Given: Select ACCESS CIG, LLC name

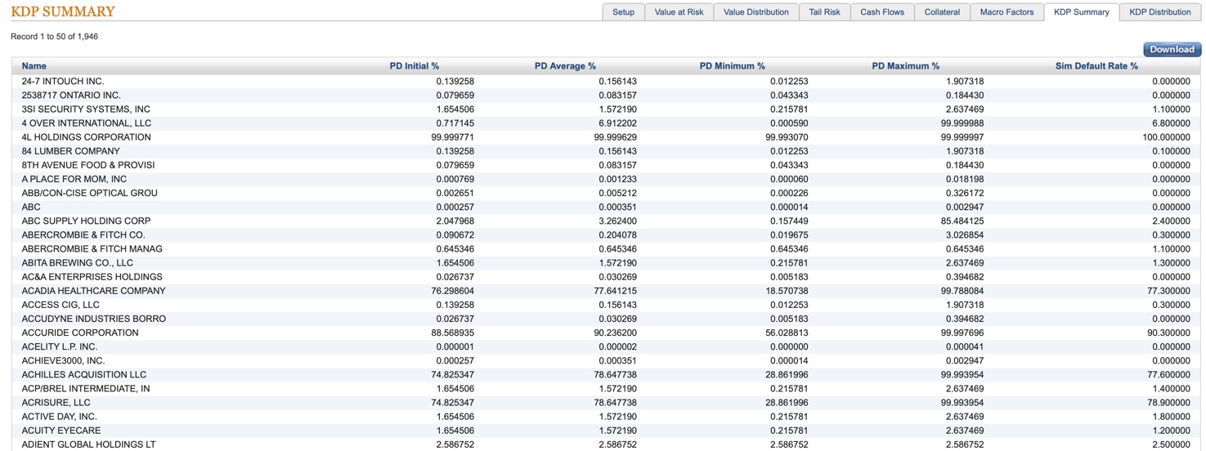Looking at the screenshot, I should click(61, 305).
